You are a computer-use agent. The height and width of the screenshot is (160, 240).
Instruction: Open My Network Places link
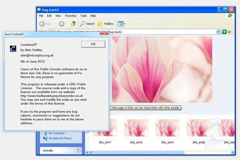click(60, 138)
